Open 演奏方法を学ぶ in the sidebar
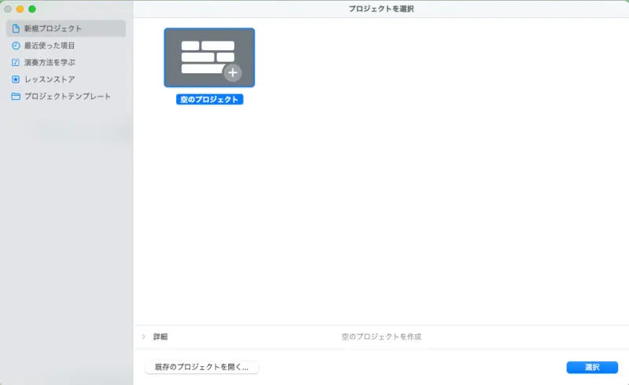The width and height of the screenshot is (629, 385). click(66, 62)
